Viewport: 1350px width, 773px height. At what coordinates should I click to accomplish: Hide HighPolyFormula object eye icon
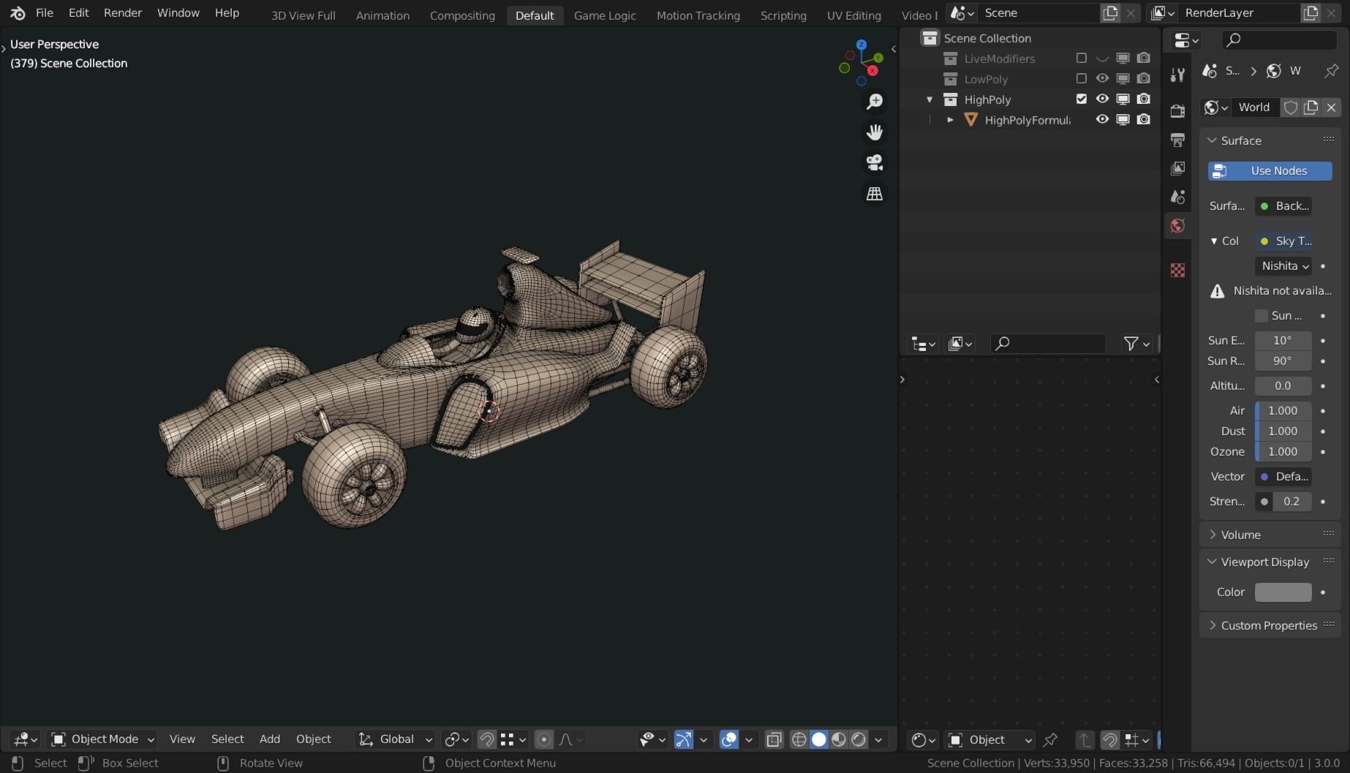click(x=1102, y=120)
